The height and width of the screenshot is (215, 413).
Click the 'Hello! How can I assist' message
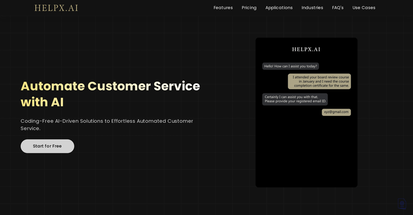(x=290, y=66)
